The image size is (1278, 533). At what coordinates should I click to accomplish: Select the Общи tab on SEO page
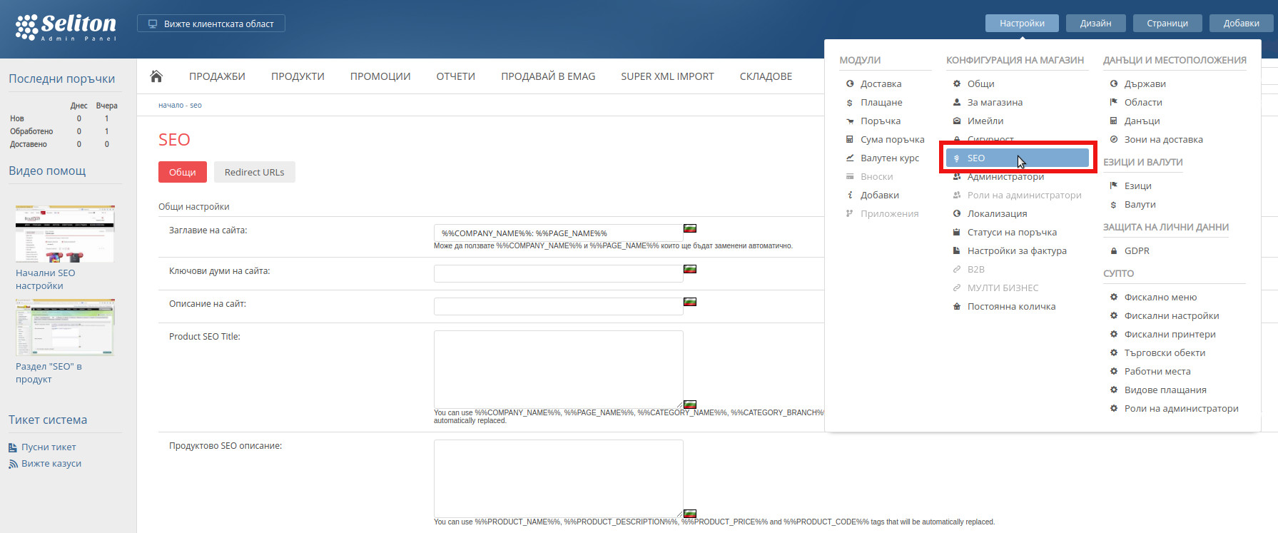182,172
